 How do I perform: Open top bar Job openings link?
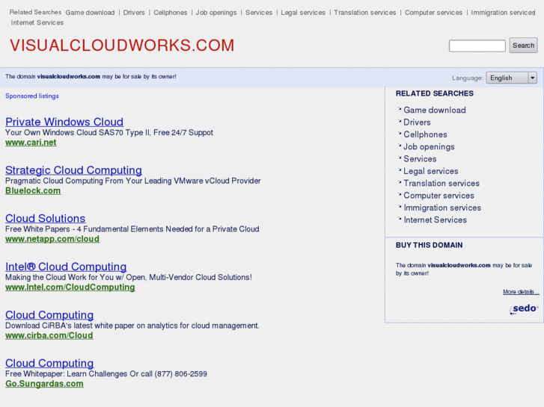pyautogui.click(x=216, y=13)
